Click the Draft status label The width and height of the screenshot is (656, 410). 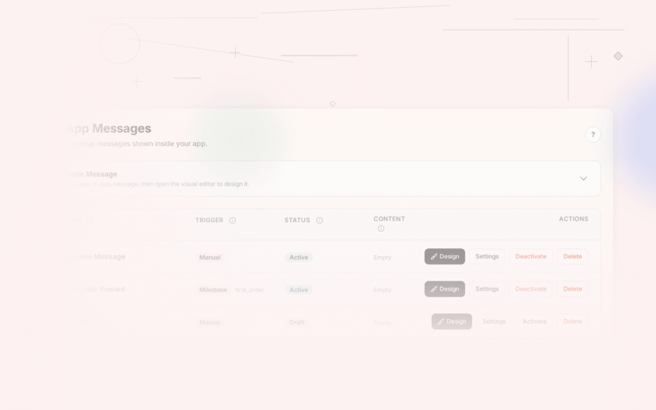click(297, 322)
